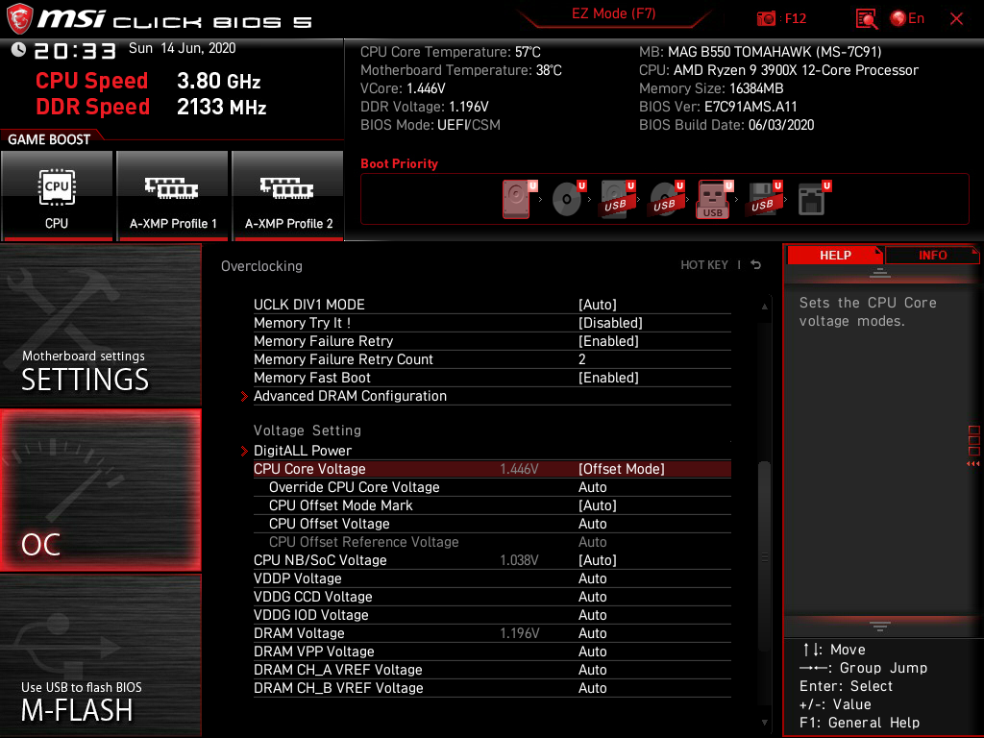Image resolution: width=984 pixels, height=738 pixels.
Task: Click the scroll down arrow of settings list
Action: click(x=764, y=723)
